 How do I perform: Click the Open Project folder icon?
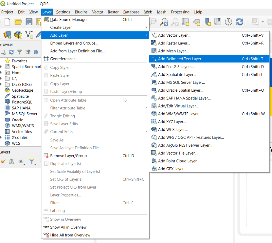18,22
